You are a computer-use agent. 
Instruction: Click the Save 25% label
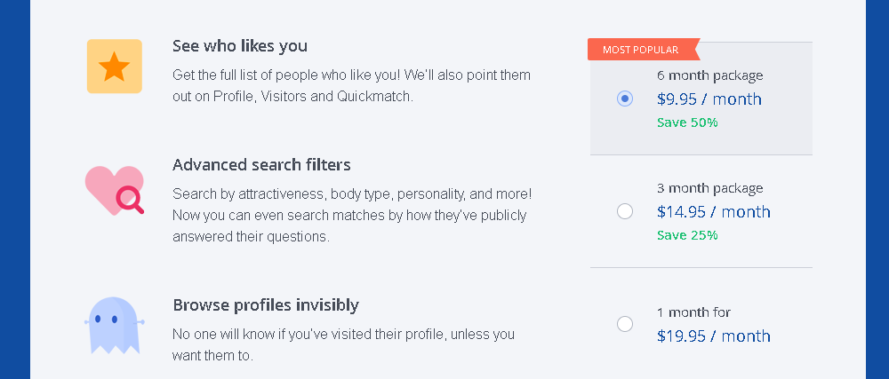(688, 234)
